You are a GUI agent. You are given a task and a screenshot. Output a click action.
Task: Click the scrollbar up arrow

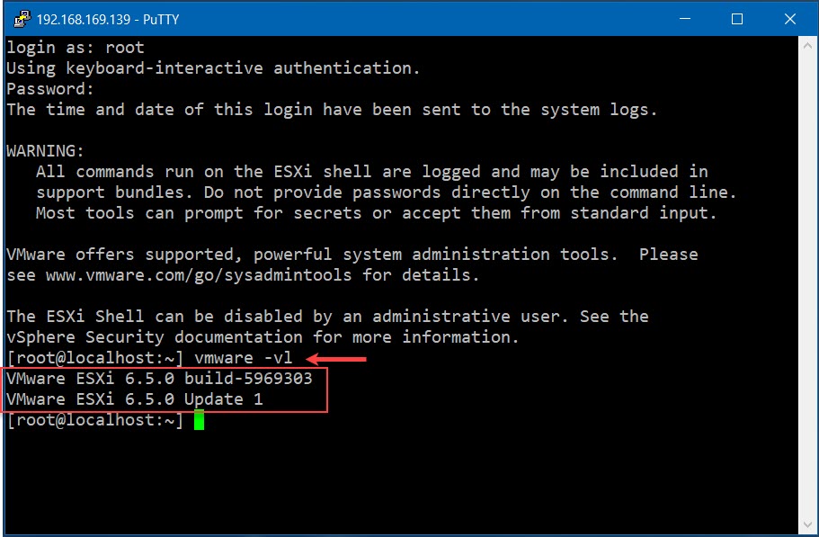click(808, 43)
